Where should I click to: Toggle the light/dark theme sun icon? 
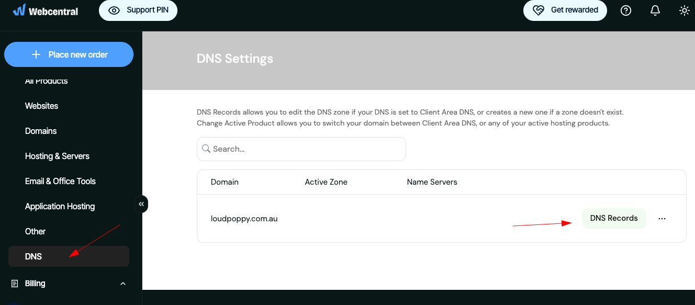[685, 10]
